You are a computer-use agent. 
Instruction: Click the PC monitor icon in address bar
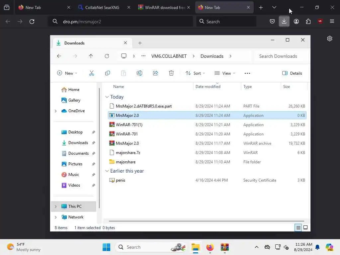tap(124, 56)
